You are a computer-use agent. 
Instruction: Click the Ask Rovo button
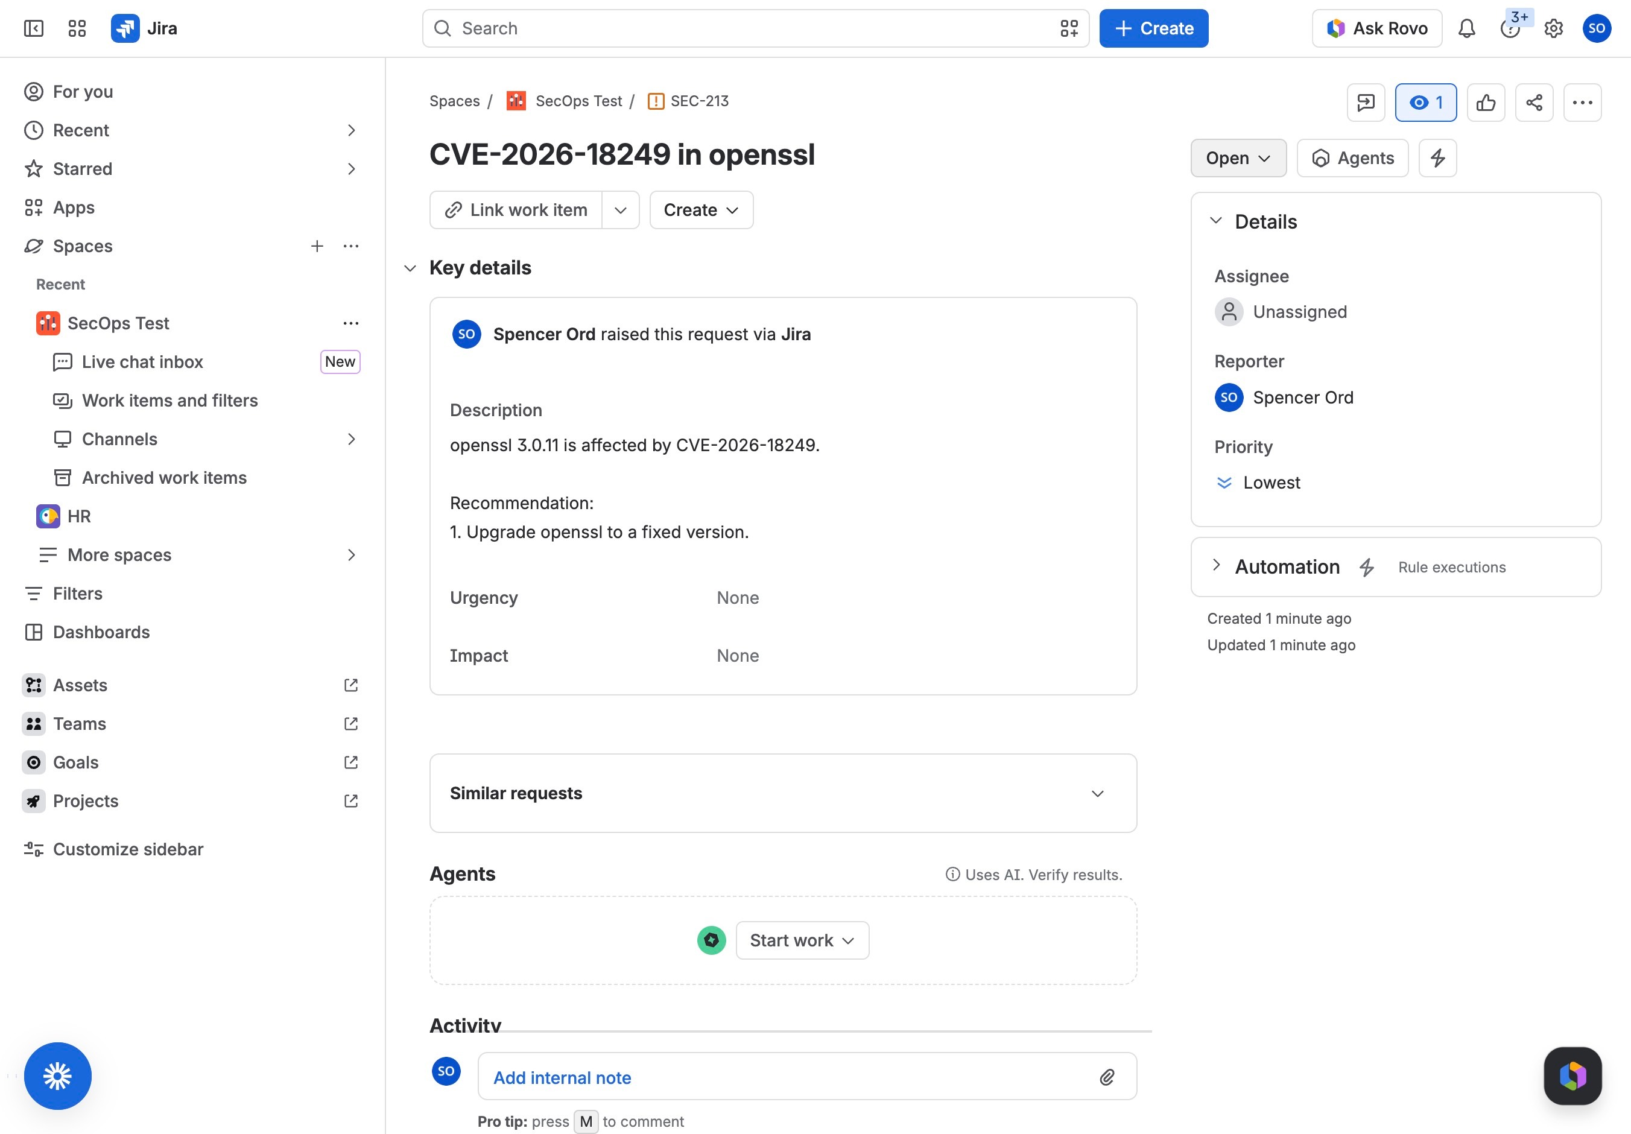tap(1376, 28)
